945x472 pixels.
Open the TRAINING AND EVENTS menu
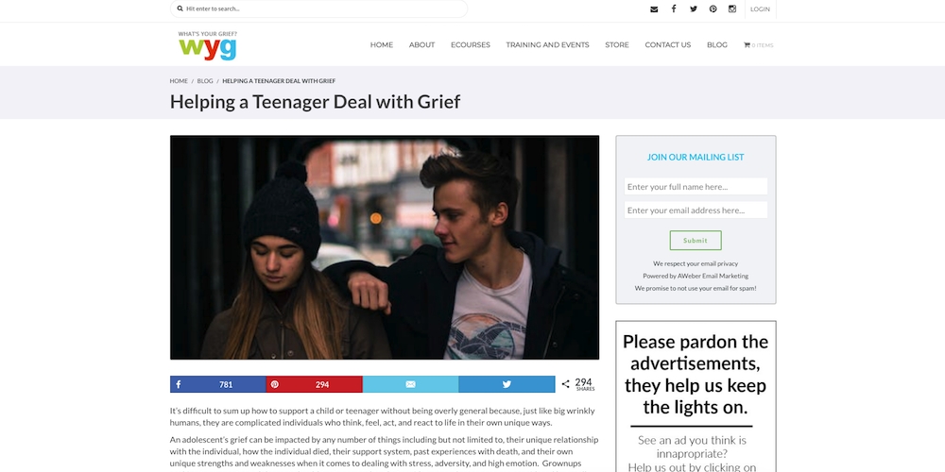547,45
